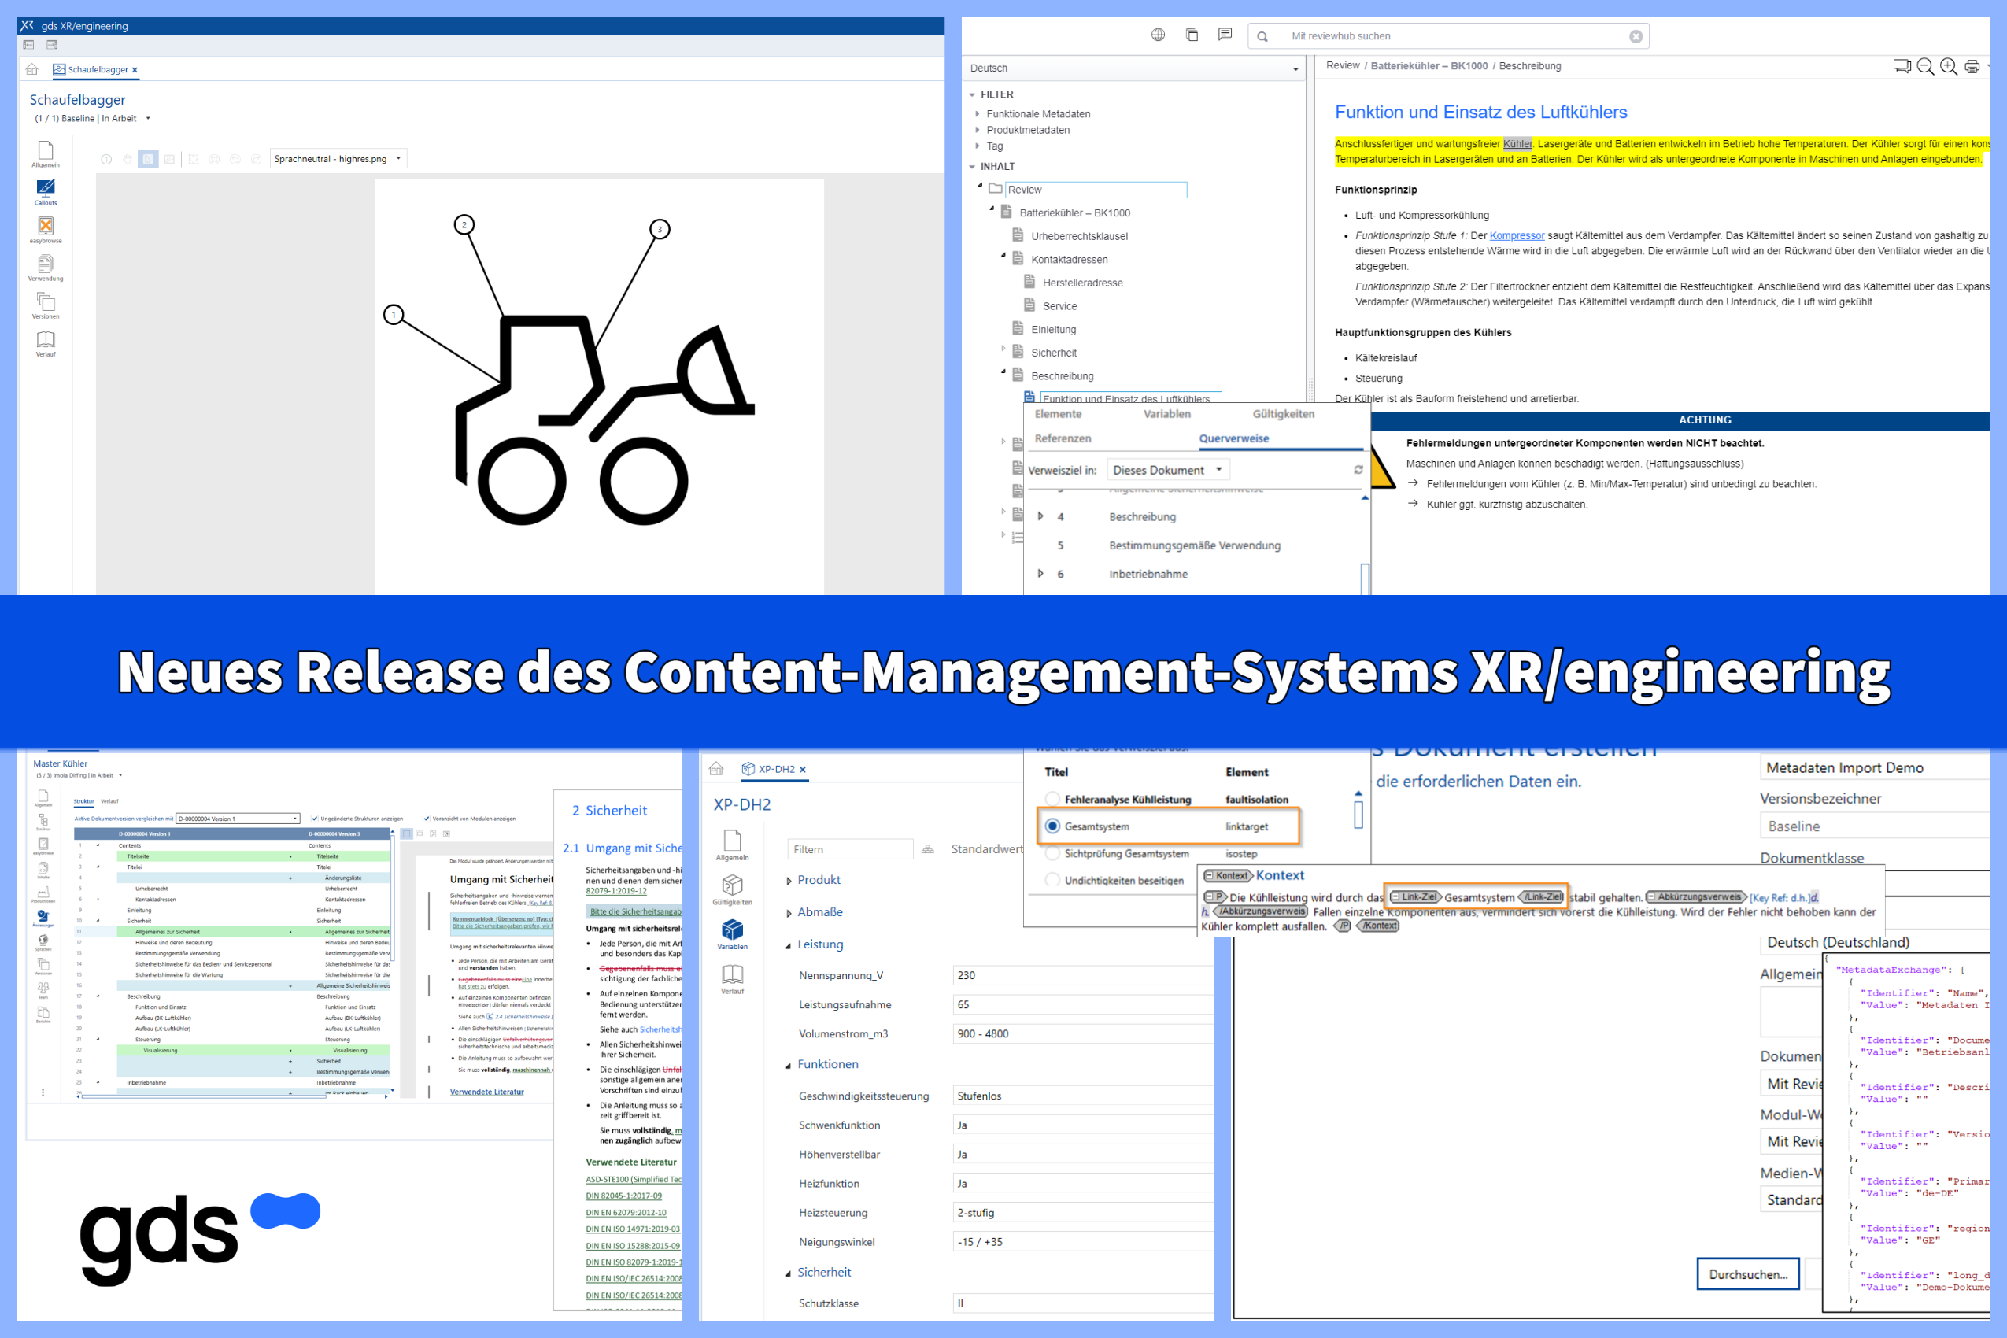Open the Kompressor hyperlink
The height and width of the screenshot is (1338, 2007).
[x=1517, y=235]
